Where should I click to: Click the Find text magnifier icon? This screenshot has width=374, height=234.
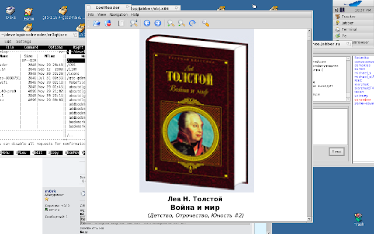pos(134,23)
